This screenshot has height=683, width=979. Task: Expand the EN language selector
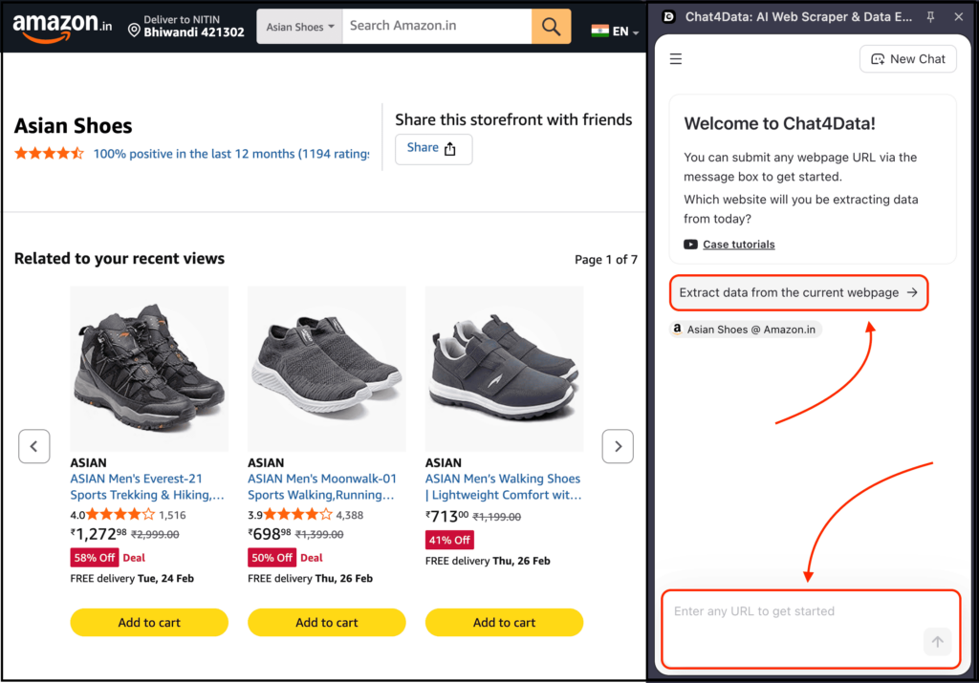point(616,32)
